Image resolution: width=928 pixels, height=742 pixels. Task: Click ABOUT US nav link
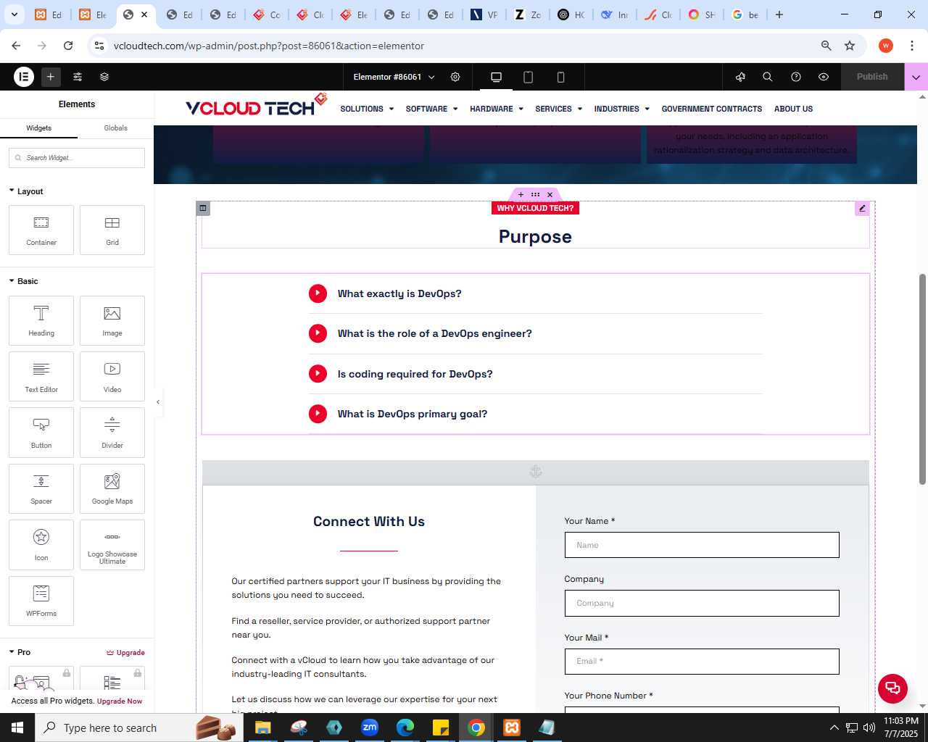[793, 109]
